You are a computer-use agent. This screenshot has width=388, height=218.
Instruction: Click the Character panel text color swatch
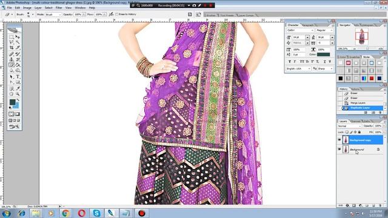(x=323, y=54)
